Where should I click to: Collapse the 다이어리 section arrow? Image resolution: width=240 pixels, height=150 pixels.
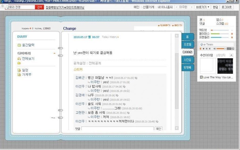tap(54, 53)
